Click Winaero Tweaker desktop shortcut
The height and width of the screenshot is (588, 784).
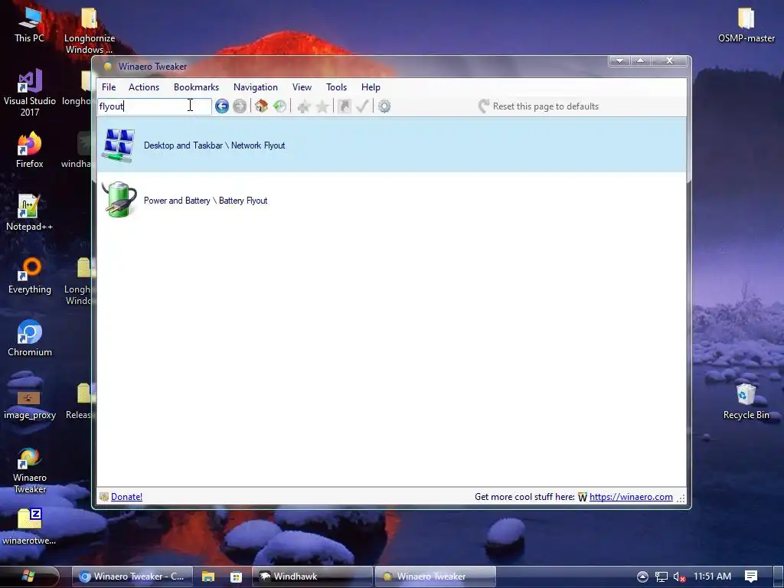coord(30,471)
